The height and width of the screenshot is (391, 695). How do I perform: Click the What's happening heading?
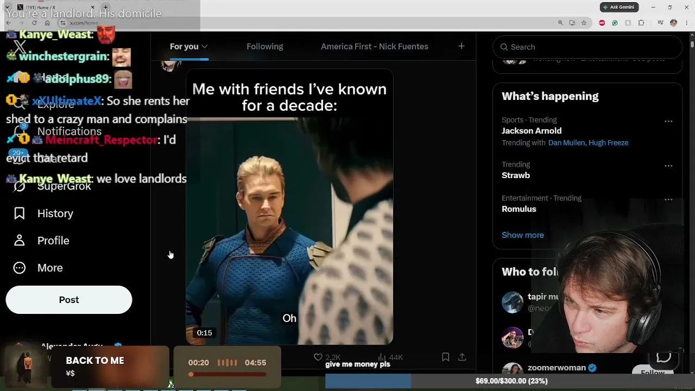(550, 96)
